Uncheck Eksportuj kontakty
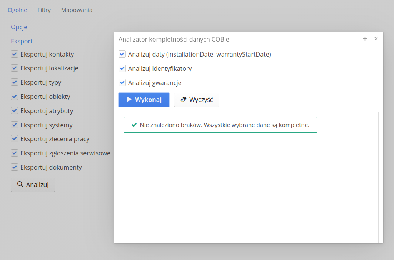 point(15,54)
